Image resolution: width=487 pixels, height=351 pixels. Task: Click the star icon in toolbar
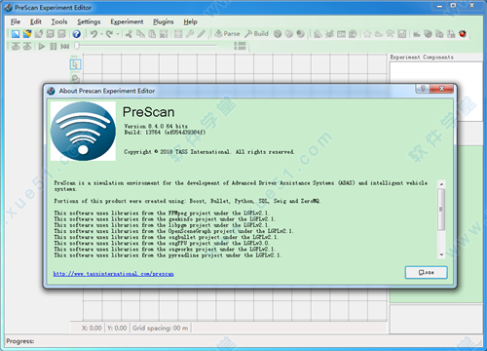[x=367, y=34]
